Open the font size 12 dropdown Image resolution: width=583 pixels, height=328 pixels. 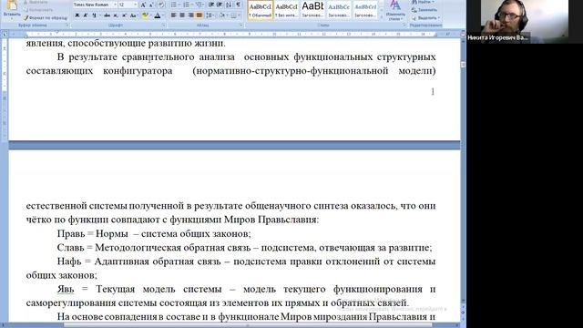click(136, 5)
